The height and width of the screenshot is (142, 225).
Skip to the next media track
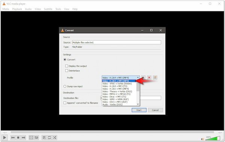pos(23,138)
